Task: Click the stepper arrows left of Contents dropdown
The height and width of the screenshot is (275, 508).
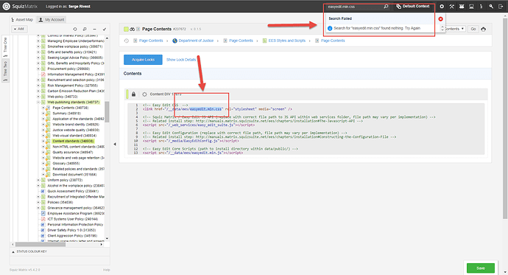Action: 442,29
